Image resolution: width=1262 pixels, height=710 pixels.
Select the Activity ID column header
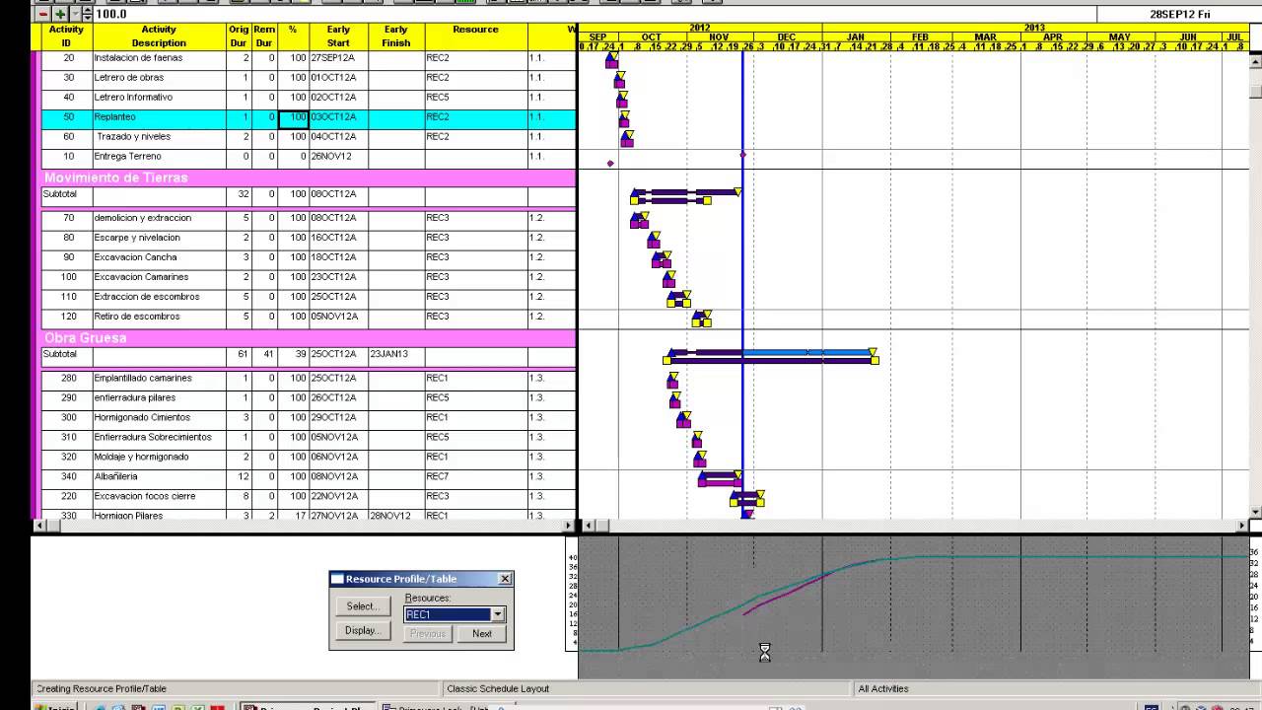[x=67, y=36]
